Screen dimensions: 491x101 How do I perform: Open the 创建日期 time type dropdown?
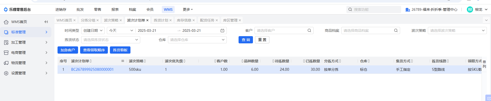click(93, 31)
